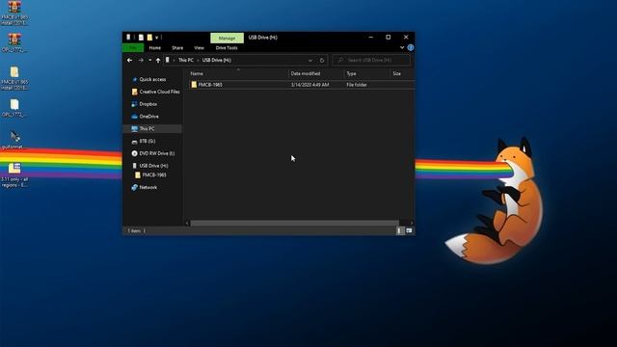Select the Manage contextual tab
This screenshot has width=617, height=347.
[x=228, y=38]
